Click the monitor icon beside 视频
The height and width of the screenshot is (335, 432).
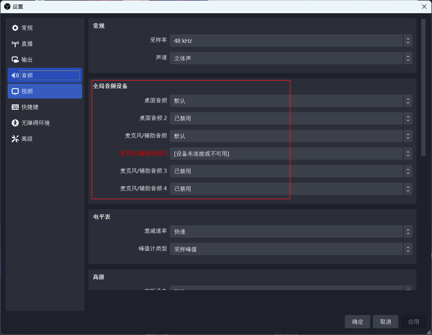15,91
